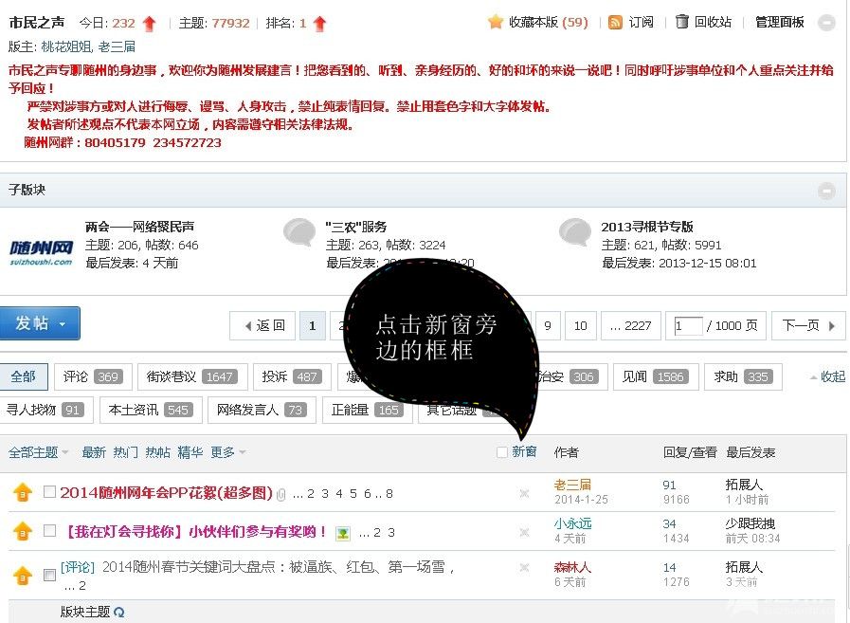
Task: Filter threads by 热门
Action: pos(126,452)
